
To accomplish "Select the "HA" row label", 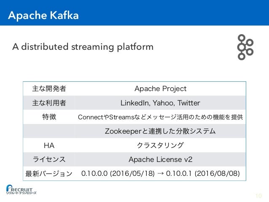I will point(49,145).
